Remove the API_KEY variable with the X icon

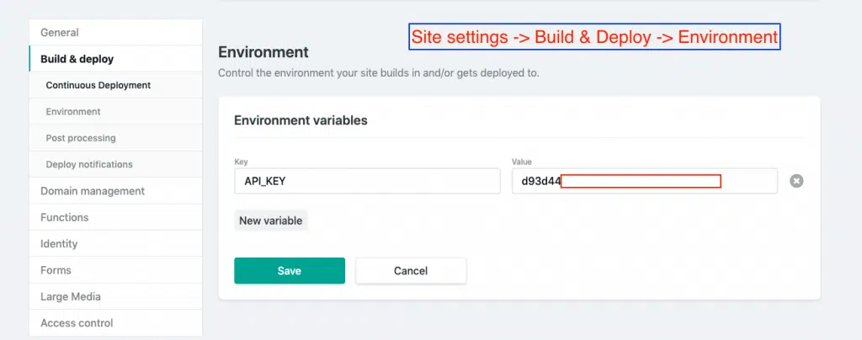(x=796, y=181)
